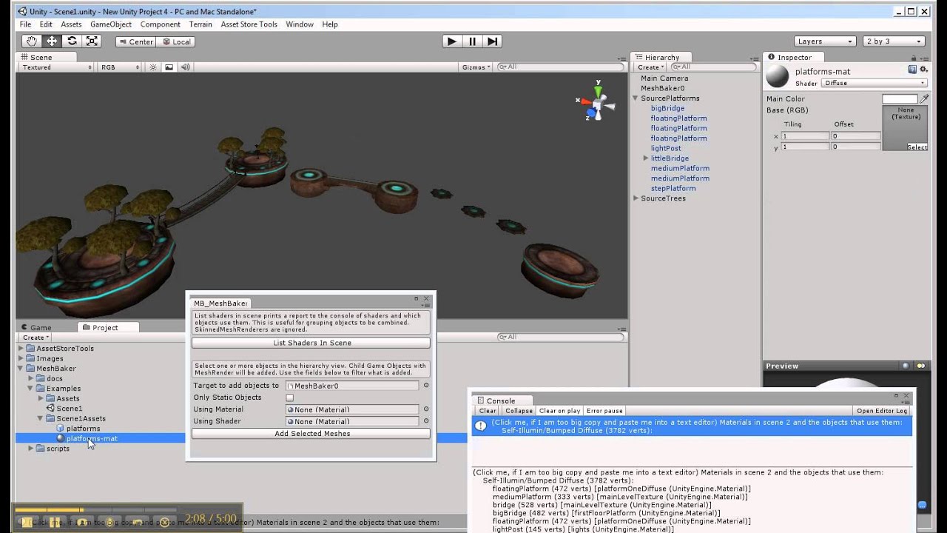Image resolution: width=947 pixels, height=533 pixels.
Task: Click Add Selected Meshes button
Action: [x=311, y=434]
